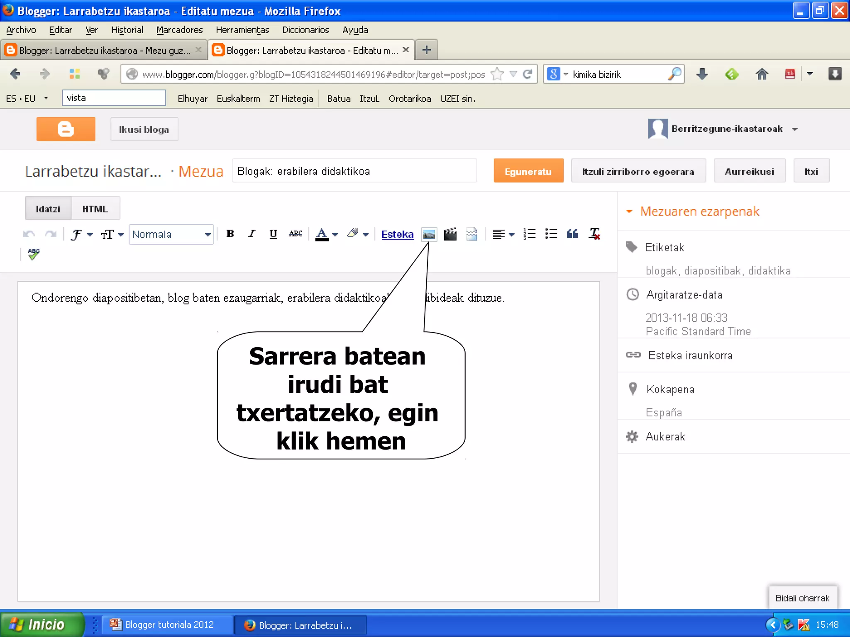The height and width of the screenshot is (637, 850).
Task: Open the Archivo menu
Action: point(21,30)
